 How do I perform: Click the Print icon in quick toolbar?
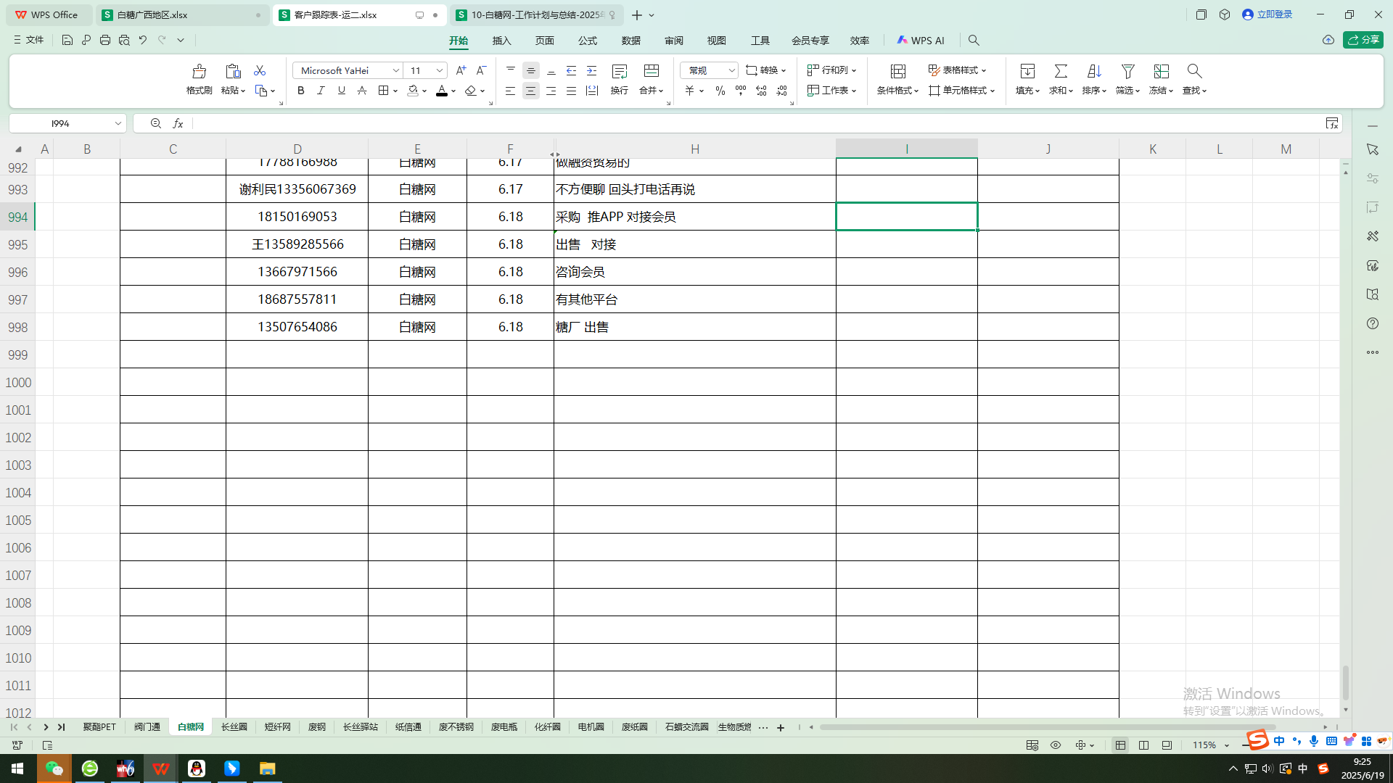[x=105, y=41]
